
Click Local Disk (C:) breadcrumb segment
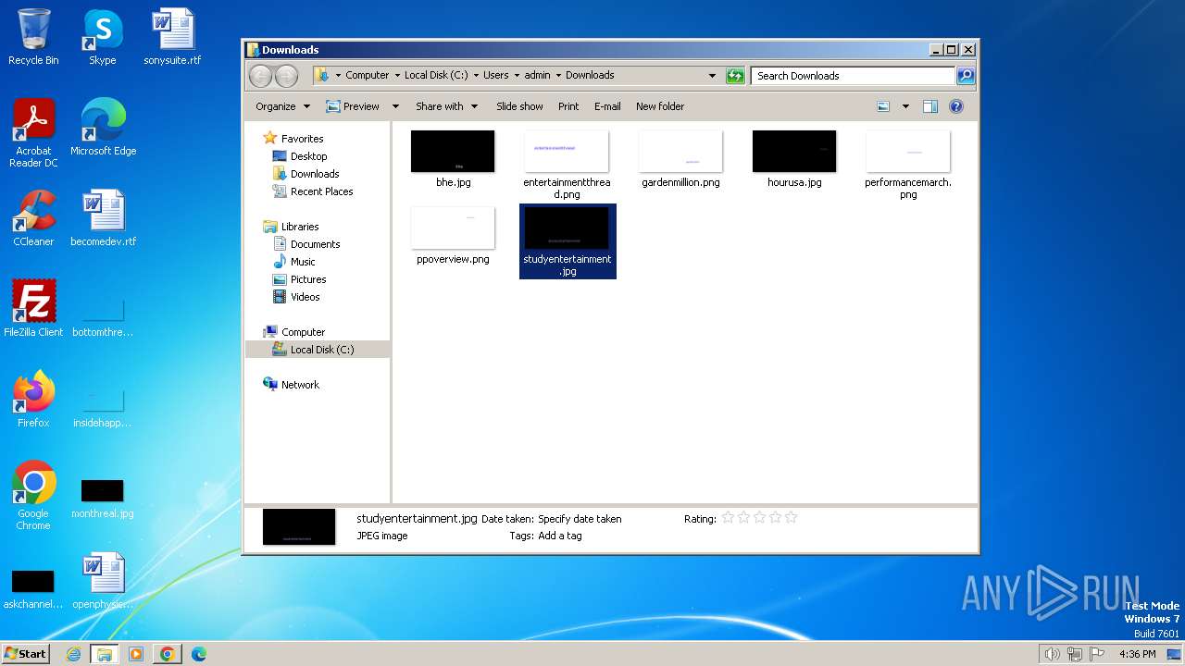436,76
